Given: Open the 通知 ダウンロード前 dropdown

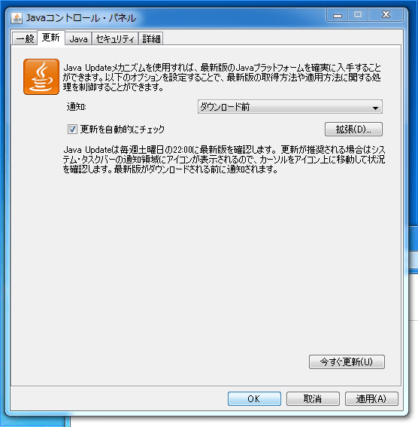Looking at the screenshot, I should 290,107.
